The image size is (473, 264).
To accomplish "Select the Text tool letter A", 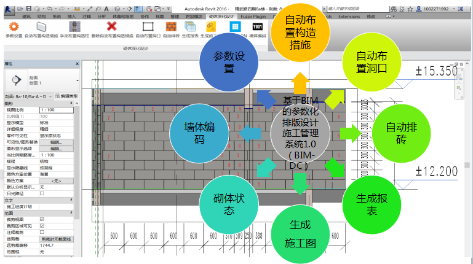I will (106, 9).
